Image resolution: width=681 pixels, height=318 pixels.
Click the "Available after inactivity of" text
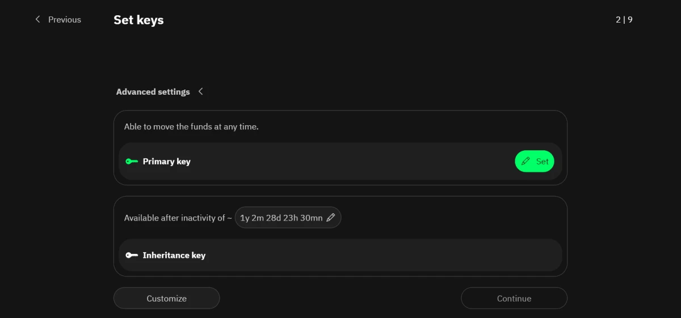coord(178,218)
